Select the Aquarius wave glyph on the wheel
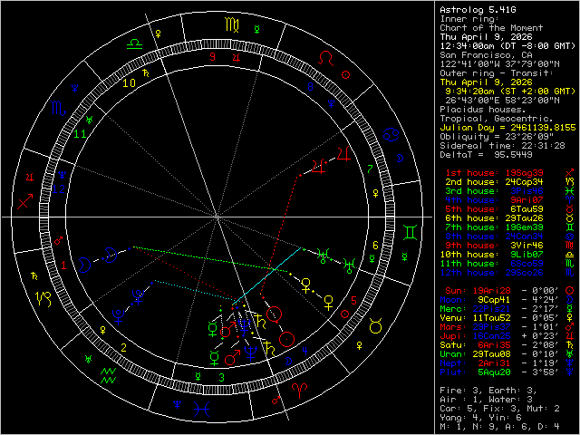This screenshot has height=435, width=580. tap(108, 372)
